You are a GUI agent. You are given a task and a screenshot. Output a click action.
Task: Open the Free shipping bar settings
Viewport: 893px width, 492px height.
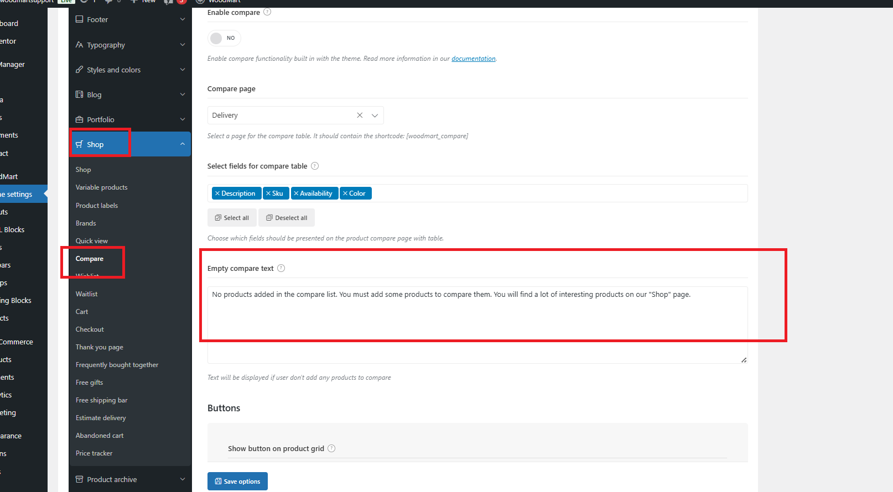coord(102,400)
